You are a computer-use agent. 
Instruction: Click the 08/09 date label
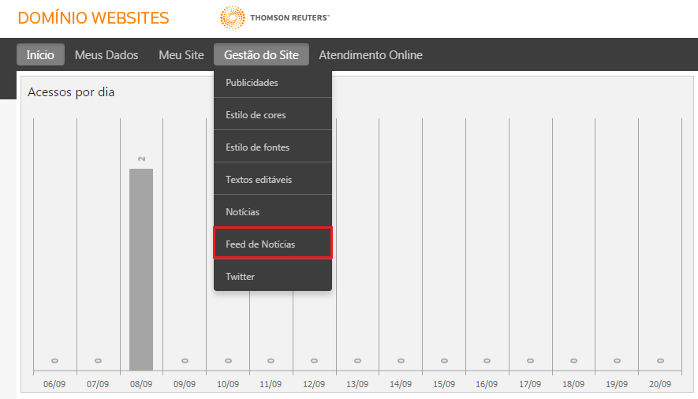click(x=141, y=384)
